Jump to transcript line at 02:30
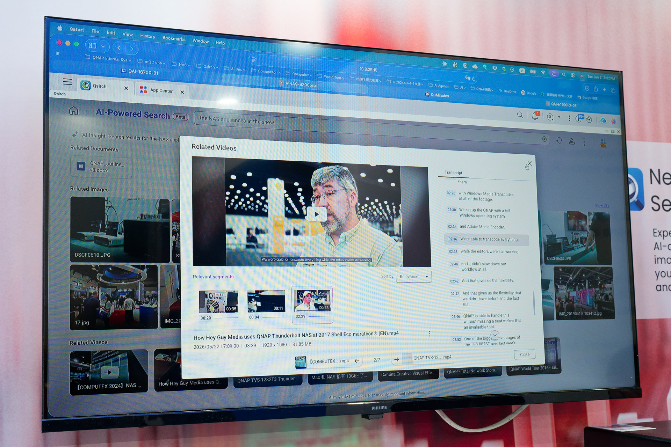Screen dimensions: 671x447 479,213
